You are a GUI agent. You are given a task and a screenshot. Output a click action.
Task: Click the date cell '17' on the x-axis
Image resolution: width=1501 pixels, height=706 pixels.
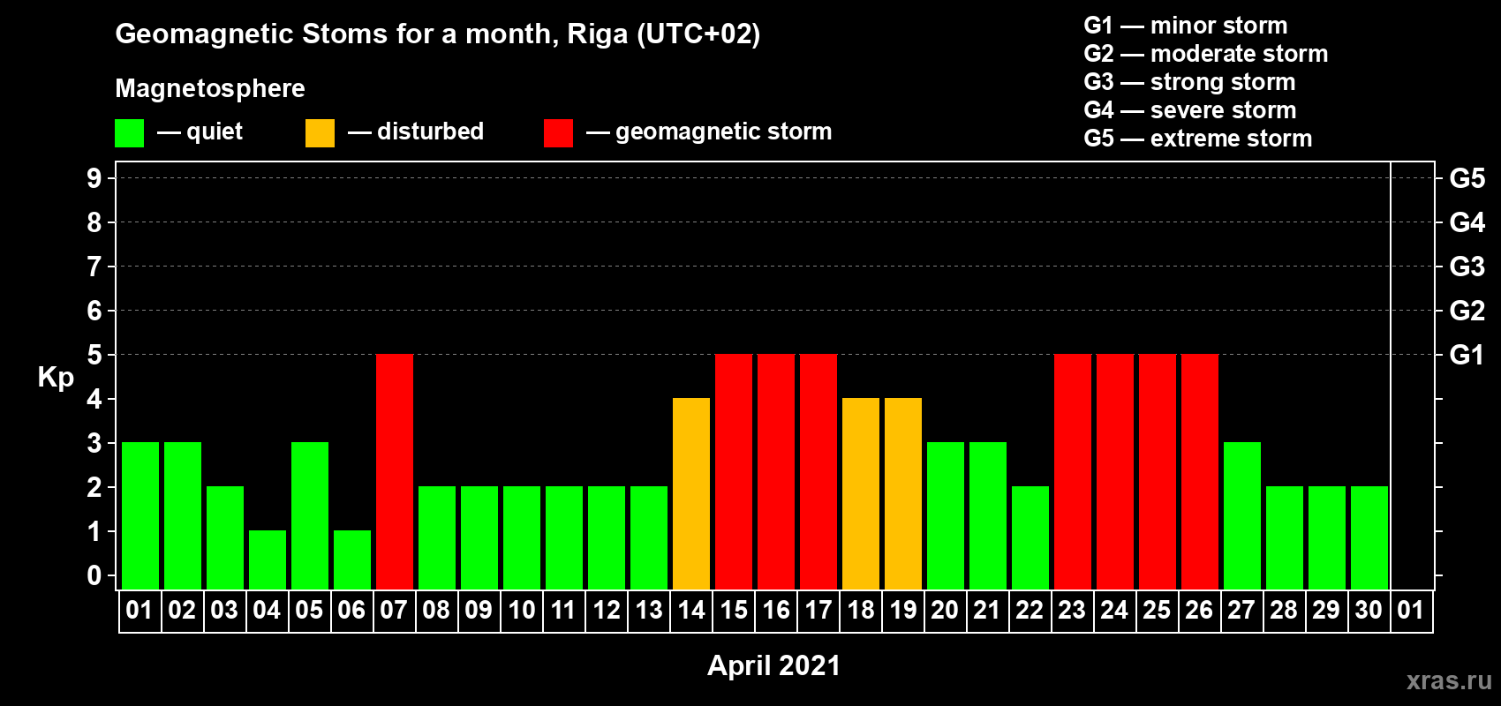tap(818, 611)
